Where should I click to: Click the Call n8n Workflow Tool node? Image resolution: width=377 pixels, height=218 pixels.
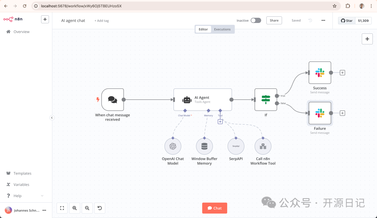tap(263, 146)
